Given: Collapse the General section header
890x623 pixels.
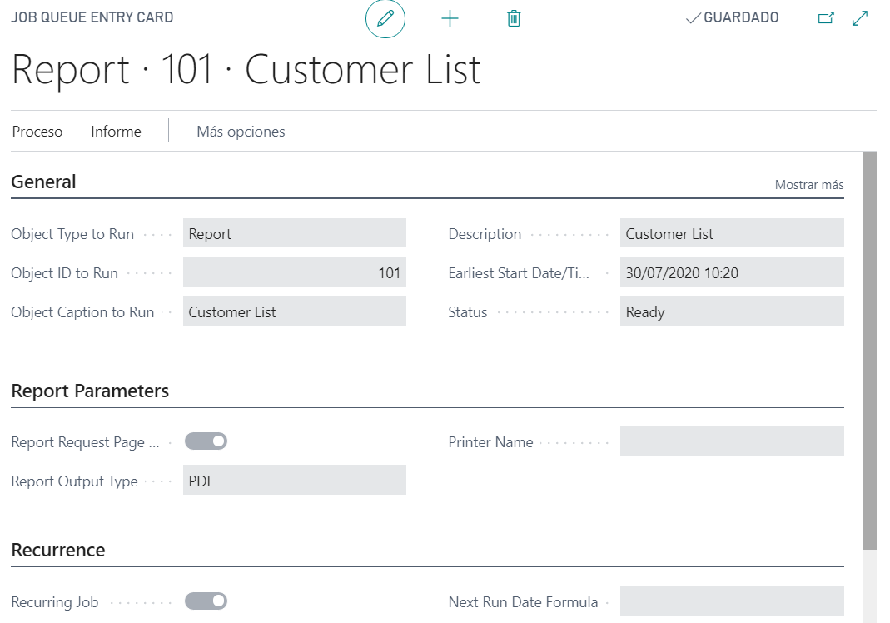Looking at the screenshot, I should coord(43,182).
